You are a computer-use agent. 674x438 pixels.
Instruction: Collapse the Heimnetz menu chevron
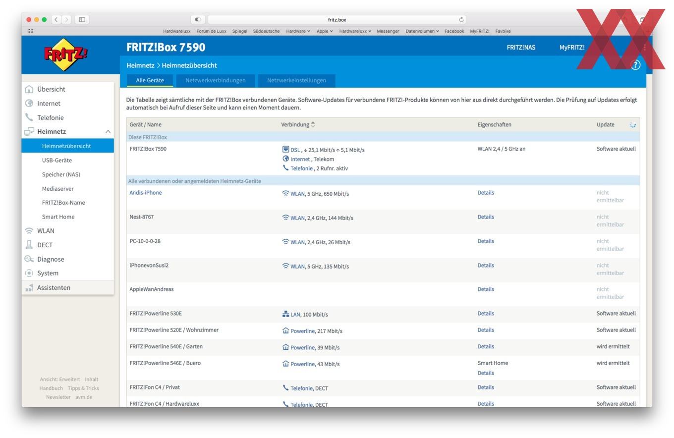(108, 132)
